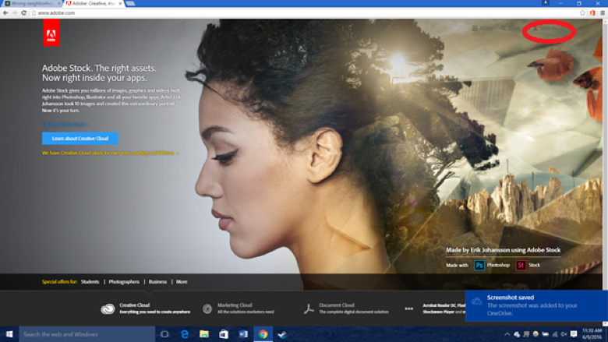Click the volume icon in tray
This screenshot has height=342, width=608.
[564, 334]
